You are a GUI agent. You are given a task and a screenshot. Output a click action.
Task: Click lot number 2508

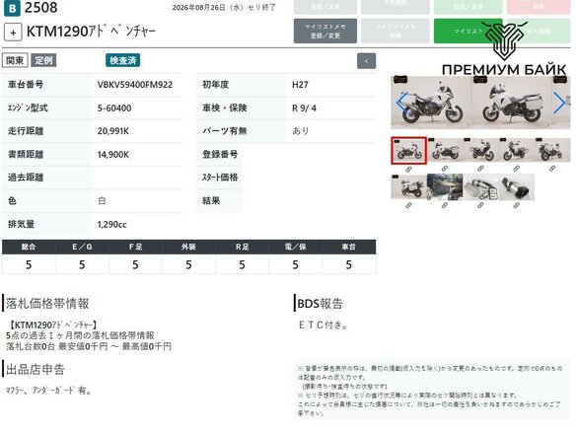[41, 8]
